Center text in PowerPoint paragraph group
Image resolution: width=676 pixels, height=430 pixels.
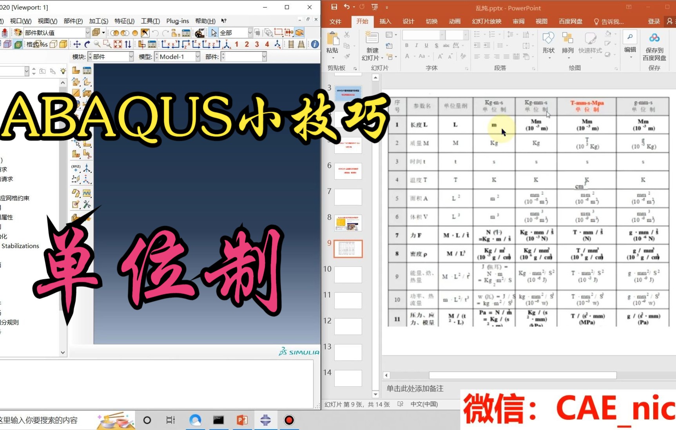[487, 56]
